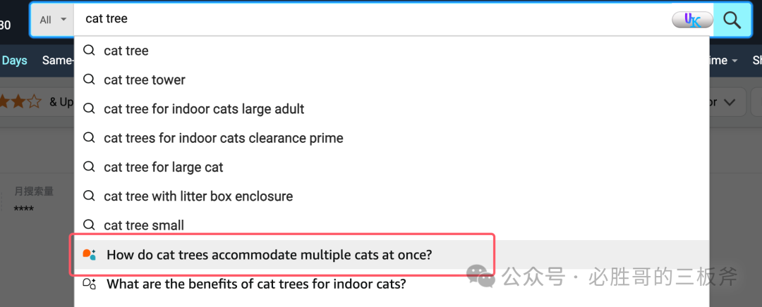Choose 'cat tree for indoor cats large adult'
The height and width of the screenshot is (307, 762).
click(x=391, y=108)
